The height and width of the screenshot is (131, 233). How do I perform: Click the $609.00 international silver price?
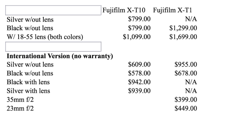tap(139, 64)
